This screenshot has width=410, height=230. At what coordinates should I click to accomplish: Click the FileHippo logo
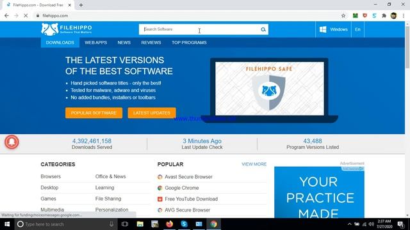point(67,29)
